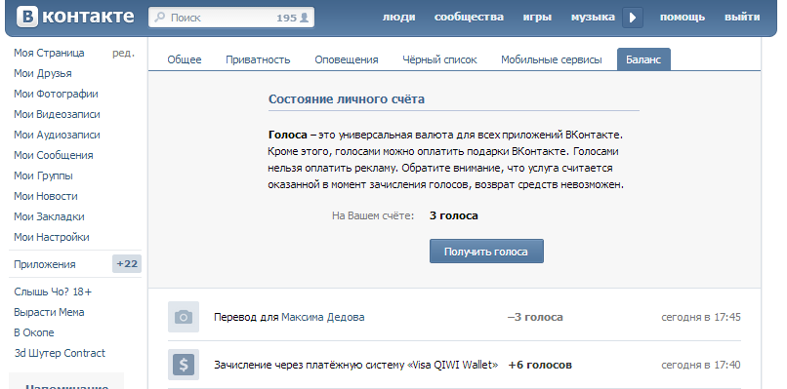Open the помощь header link
The image size is (787, 389).
tap(683, 17)
